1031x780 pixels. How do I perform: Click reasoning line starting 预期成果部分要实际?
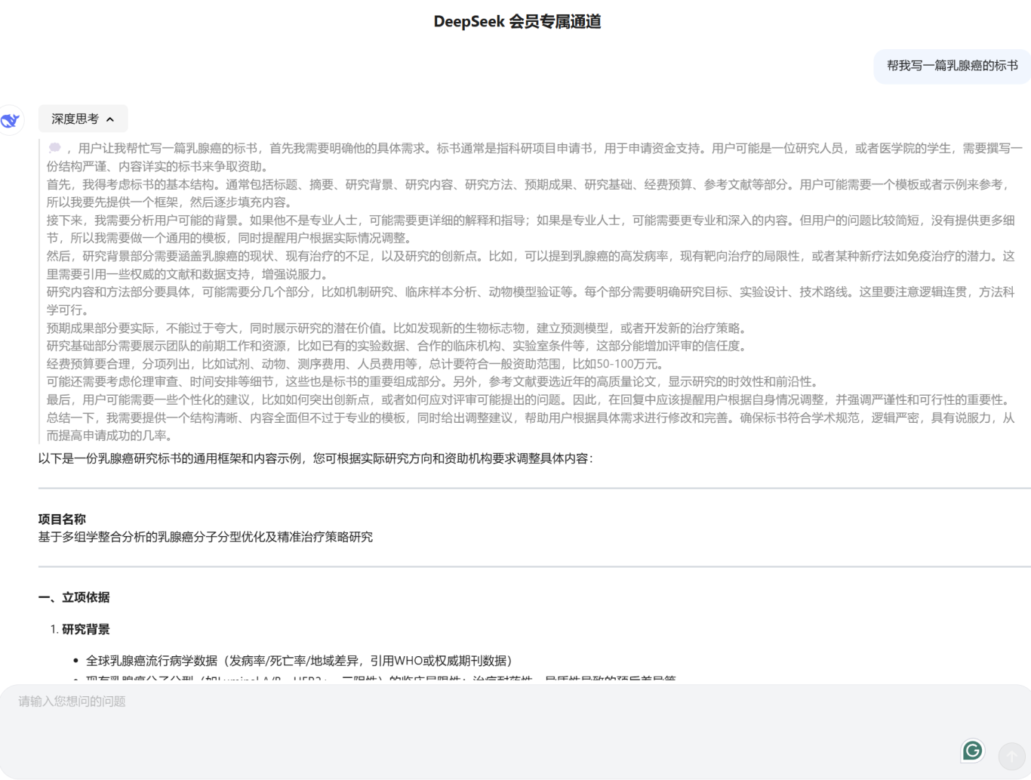pyautogui.click(x=398, y=328)
